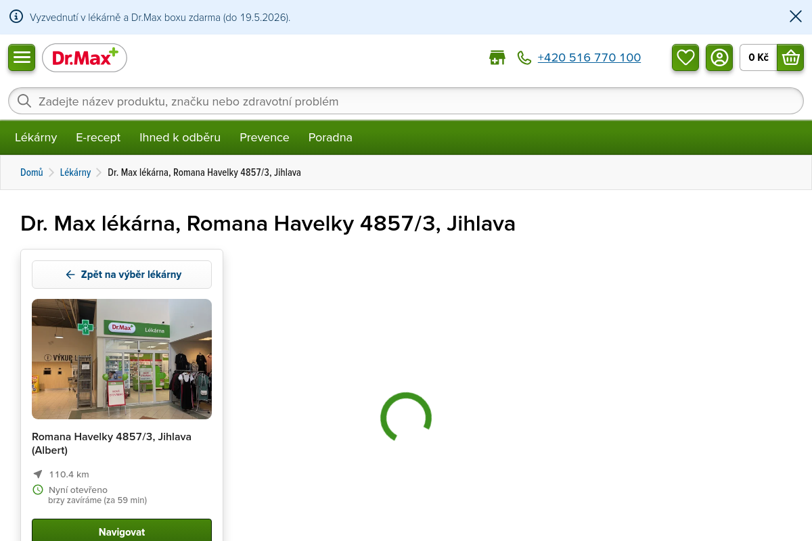Select the Romana Havelky 4857/3, Jihlava (Albert) address text
Image resolution: width=812 pixels, height=541 pixels.
pos(112,444)
